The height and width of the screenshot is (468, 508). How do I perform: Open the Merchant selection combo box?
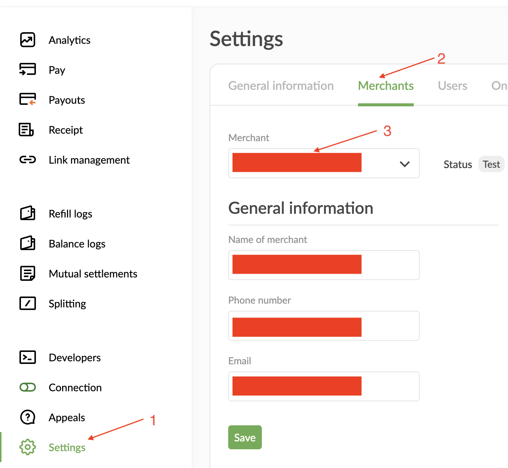[323, 163]
